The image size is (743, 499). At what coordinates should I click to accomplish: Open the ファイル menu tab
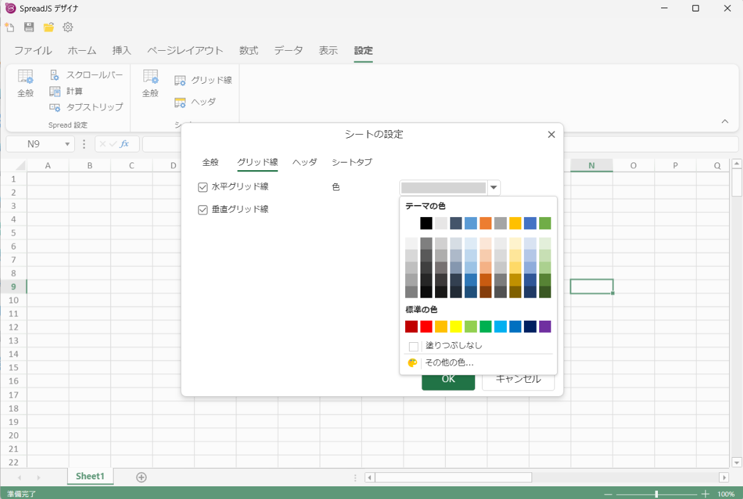pyautogui.click(x=33, y=51)
